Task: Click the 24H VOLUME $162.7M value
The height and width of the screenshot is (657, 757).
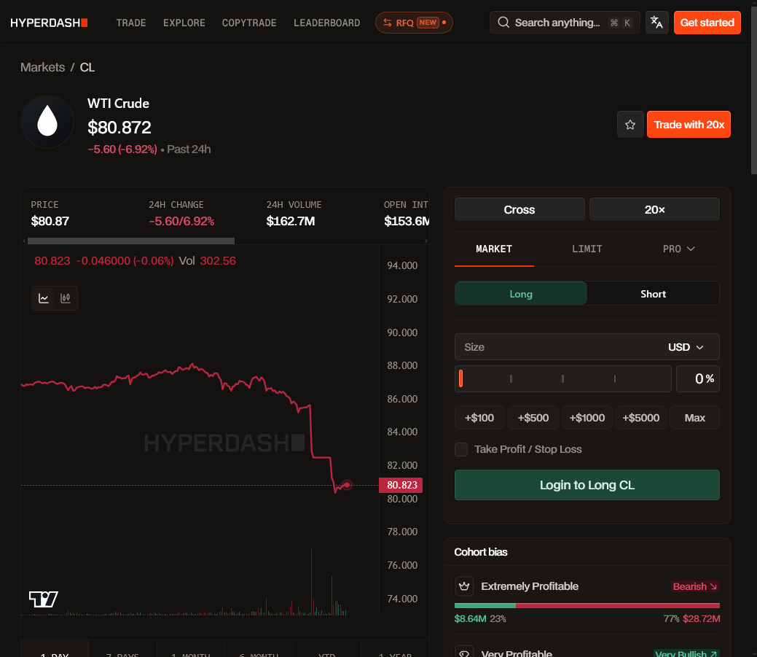Action: [x=291, y=221]
